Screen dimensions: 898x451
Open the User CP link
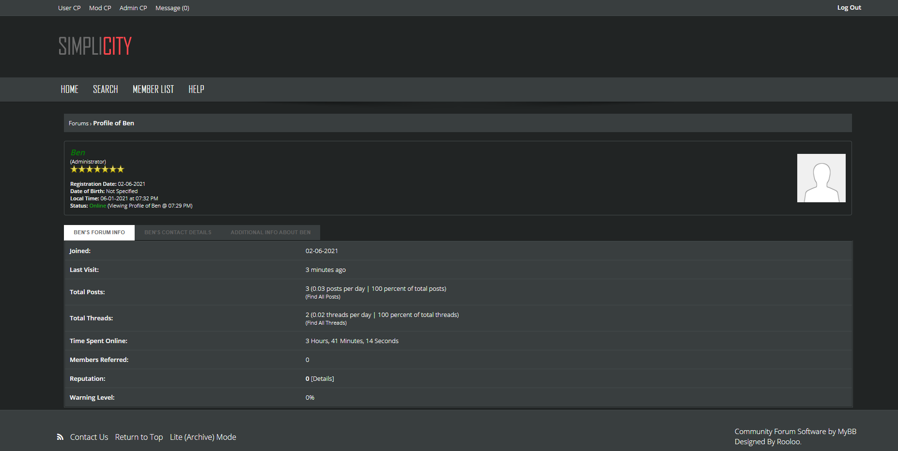click(x=69, y=8)
